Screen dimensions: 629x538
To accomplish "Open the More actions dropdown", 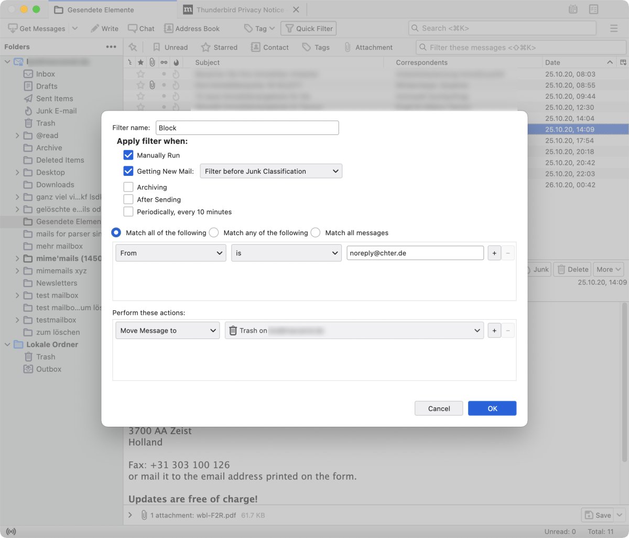I will click(609, 269).
